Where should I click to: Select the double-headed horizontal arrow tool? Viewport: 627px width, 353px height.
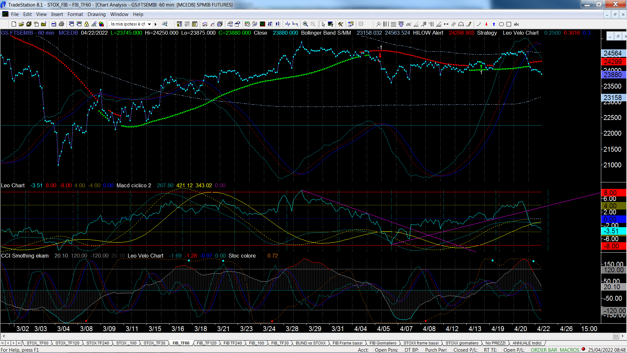coord(446,24)
